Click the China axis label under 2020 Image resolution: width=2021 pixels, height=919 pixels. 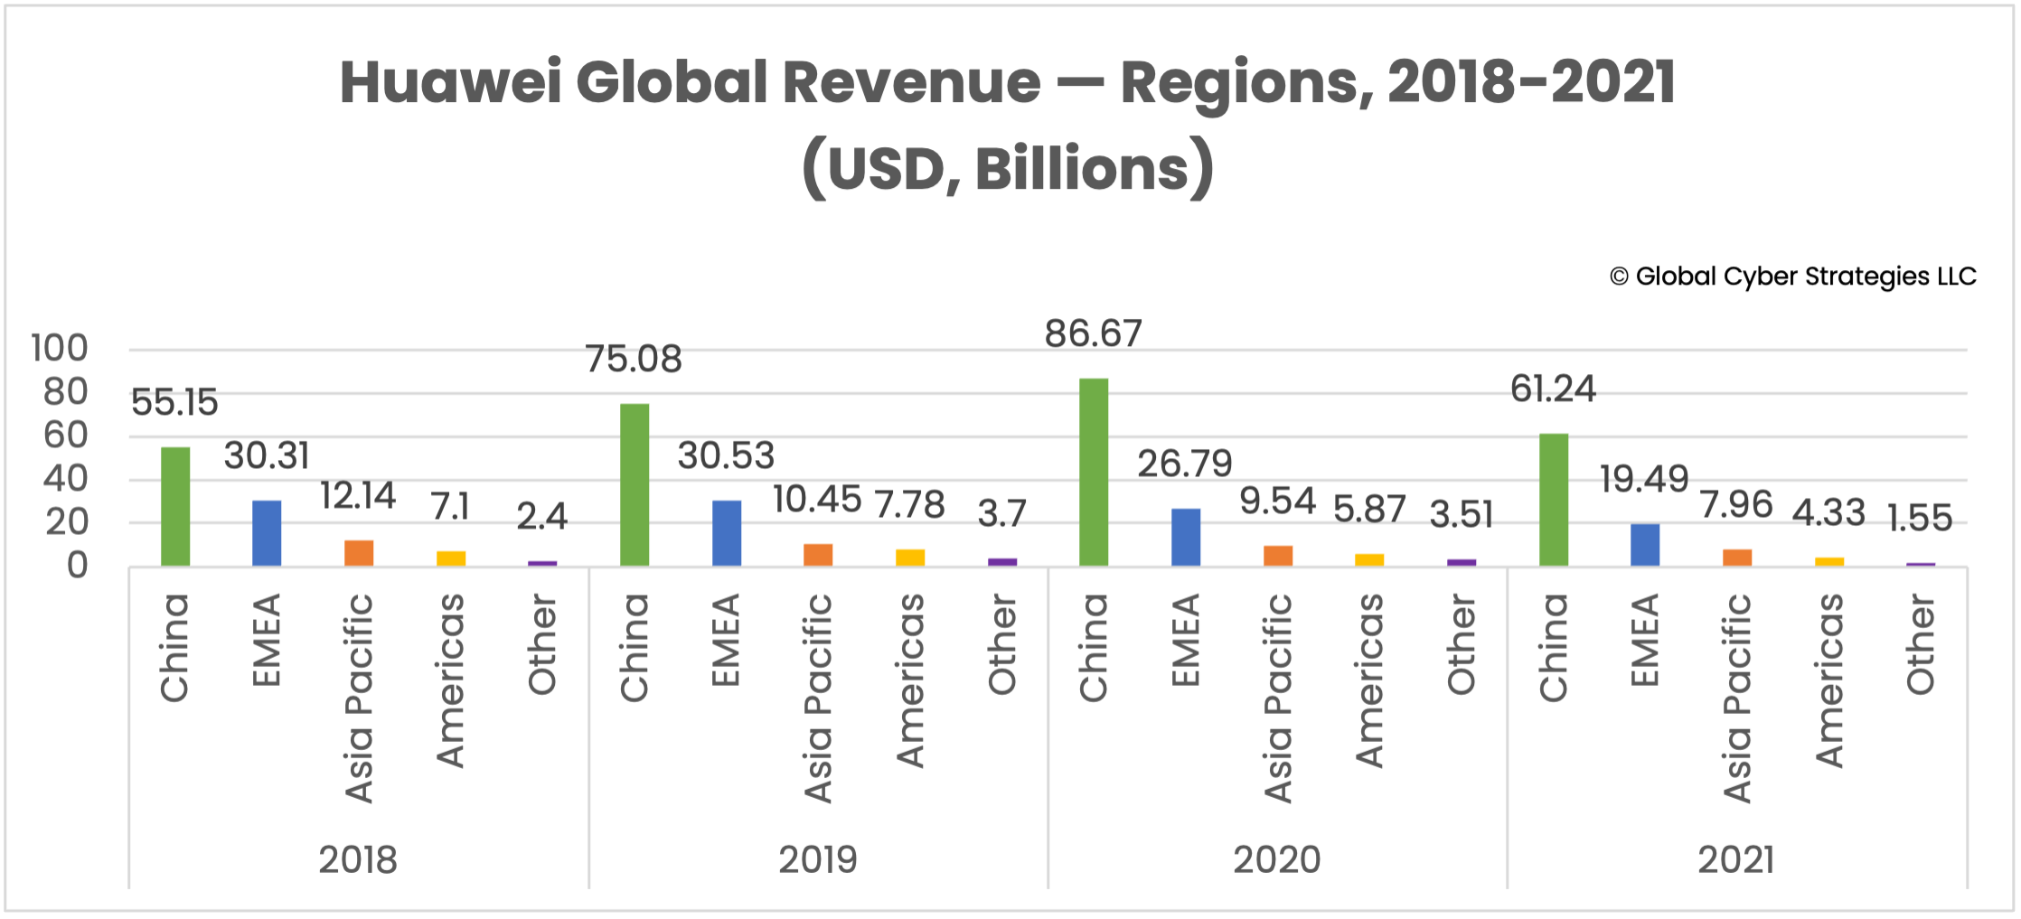coord(1094,647)
